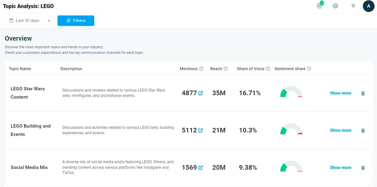This screenshot has width=377, height=187.
Task: Select the LEGO Building and Events topic name
Action: (x=31, y=130)
